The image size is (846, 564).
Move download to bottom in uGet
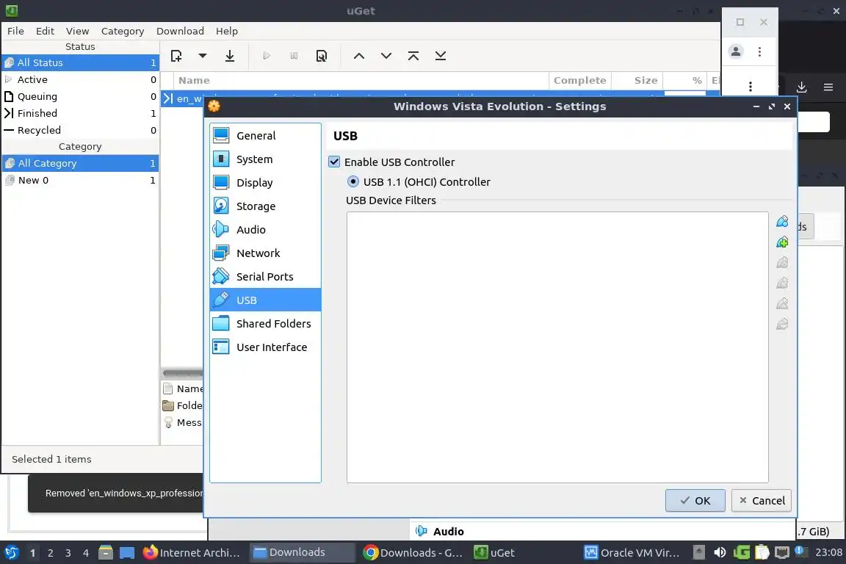(441, 56)
